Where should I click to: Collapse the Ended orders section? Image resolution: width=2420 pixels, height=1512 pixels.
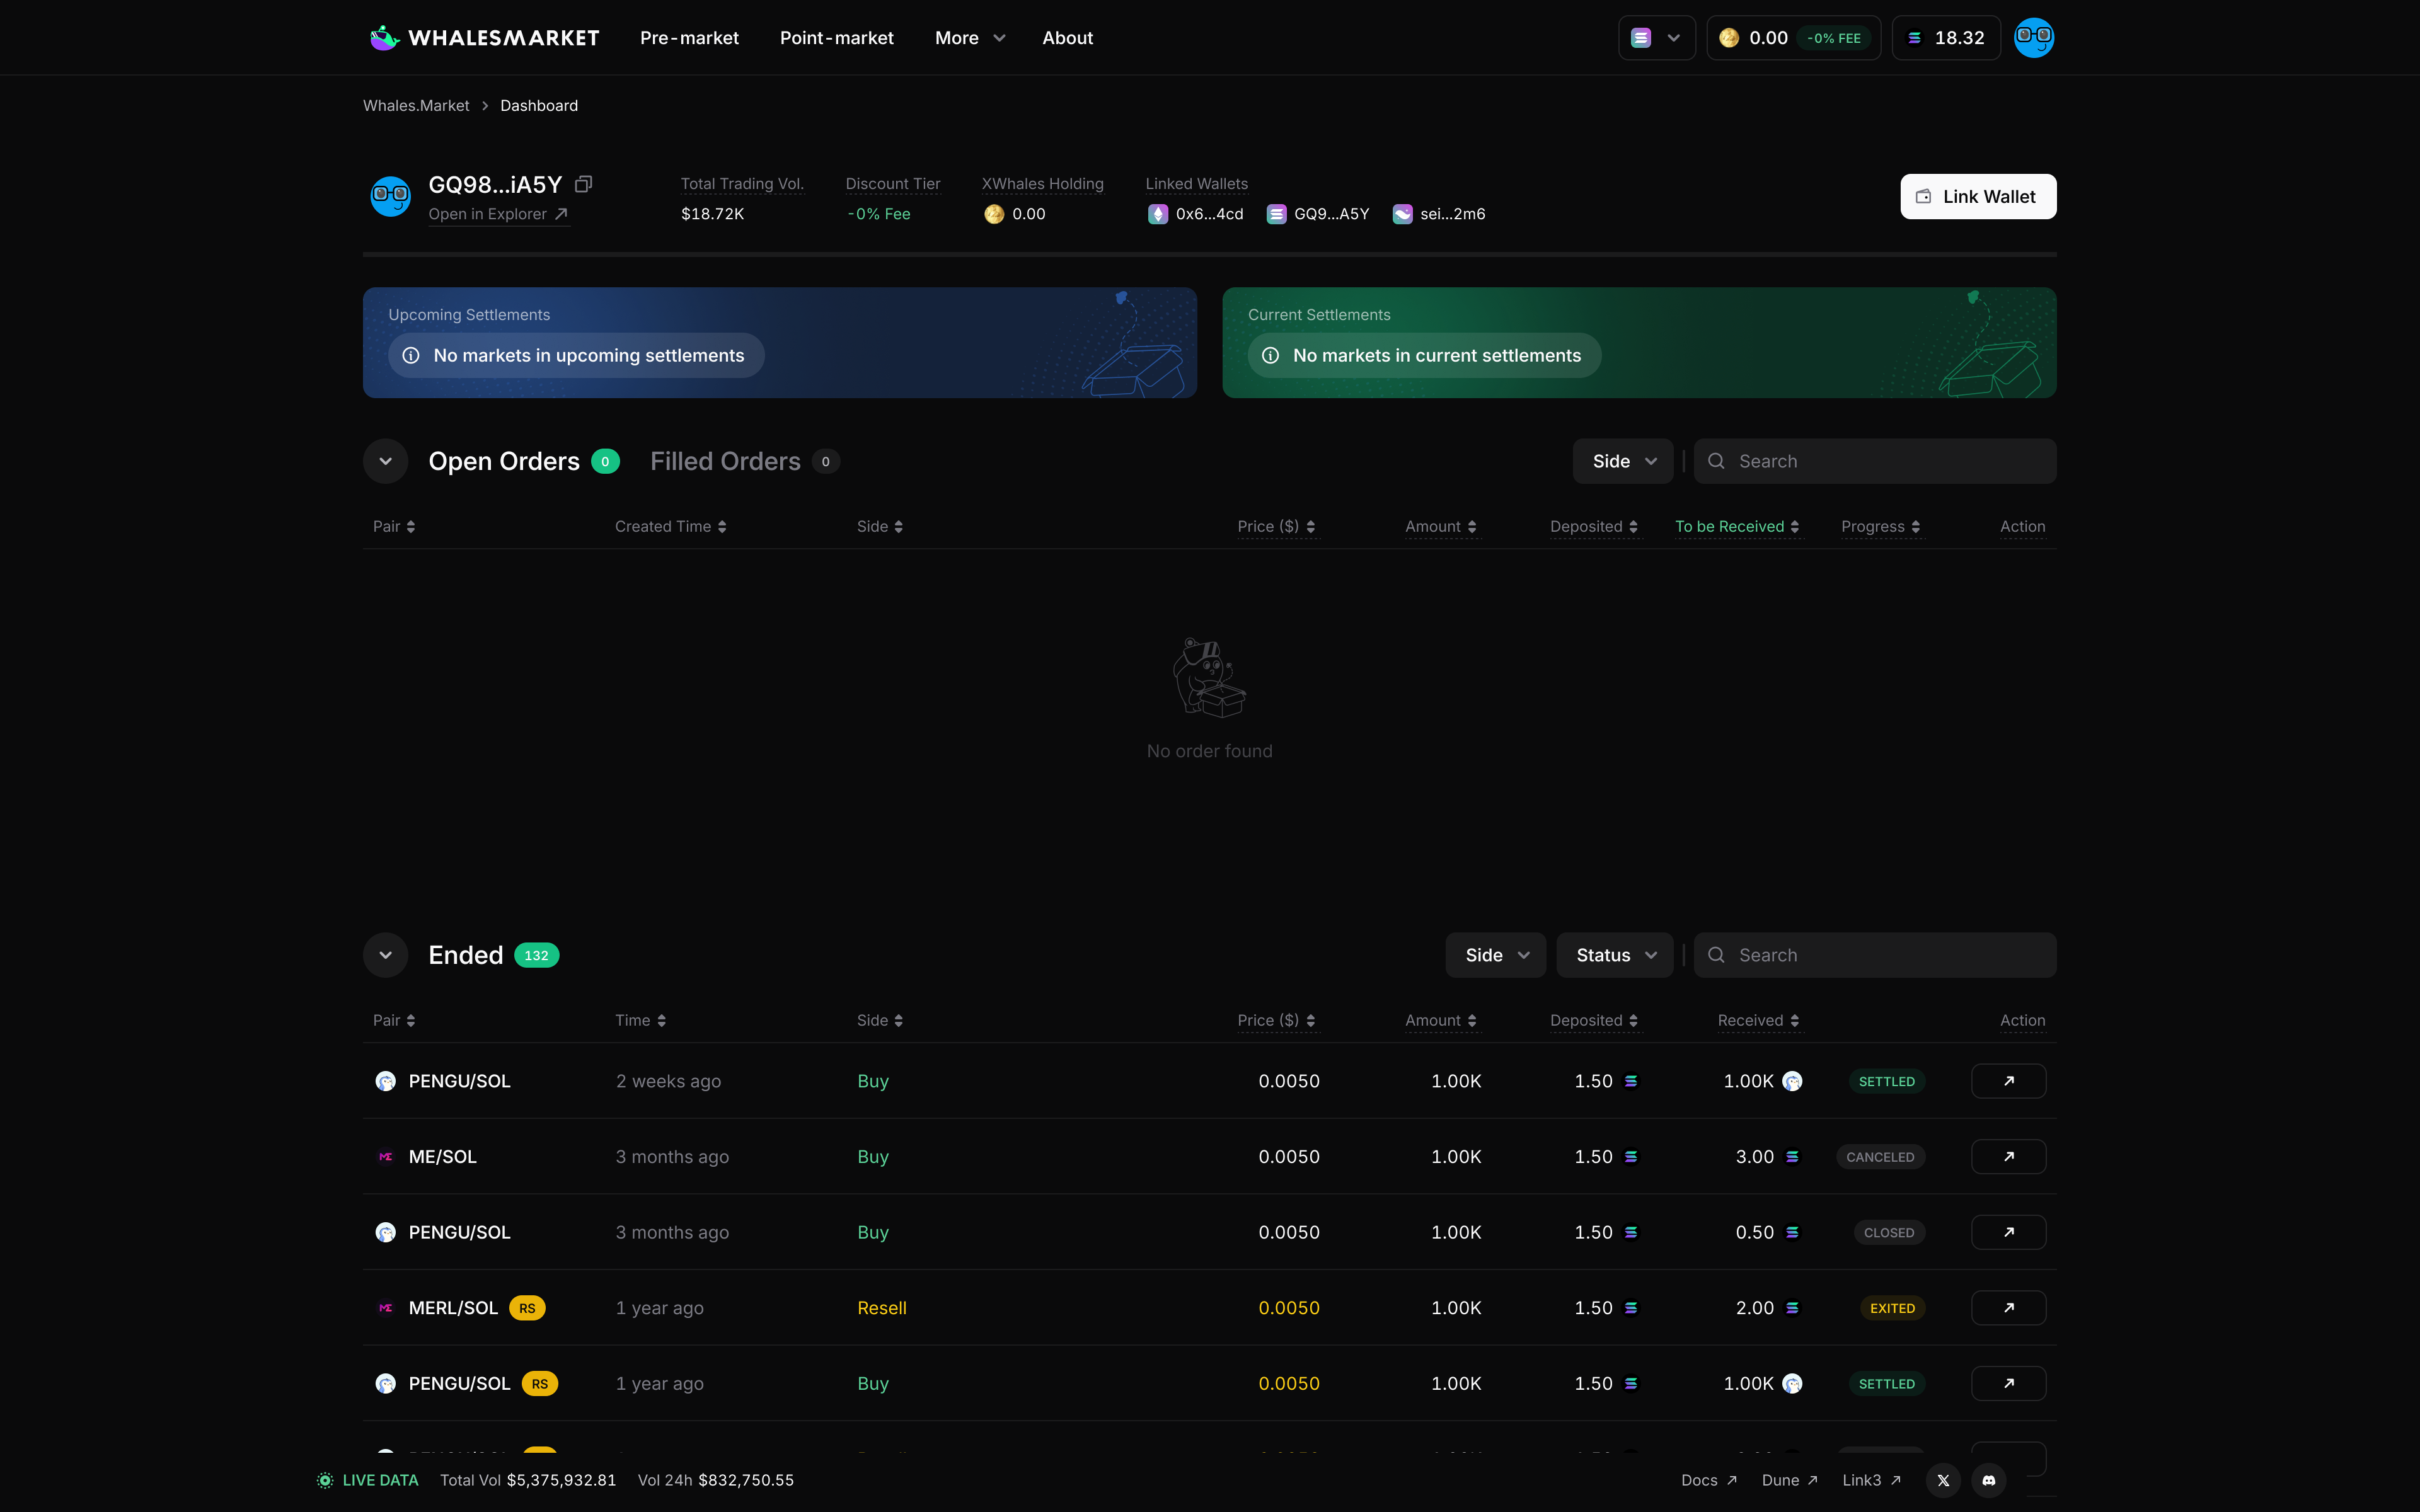tap(385, 955)
